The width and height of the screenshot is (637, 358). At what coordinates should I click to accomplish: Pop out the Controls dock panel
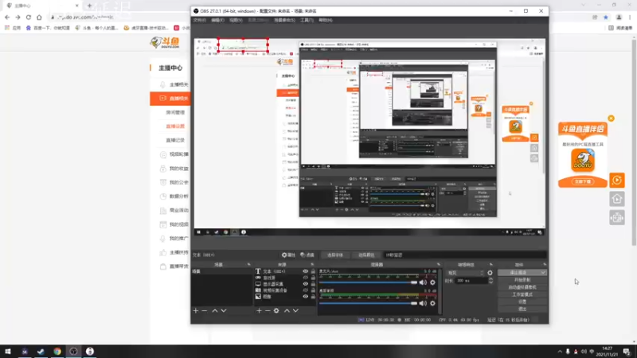coord(545,265)
